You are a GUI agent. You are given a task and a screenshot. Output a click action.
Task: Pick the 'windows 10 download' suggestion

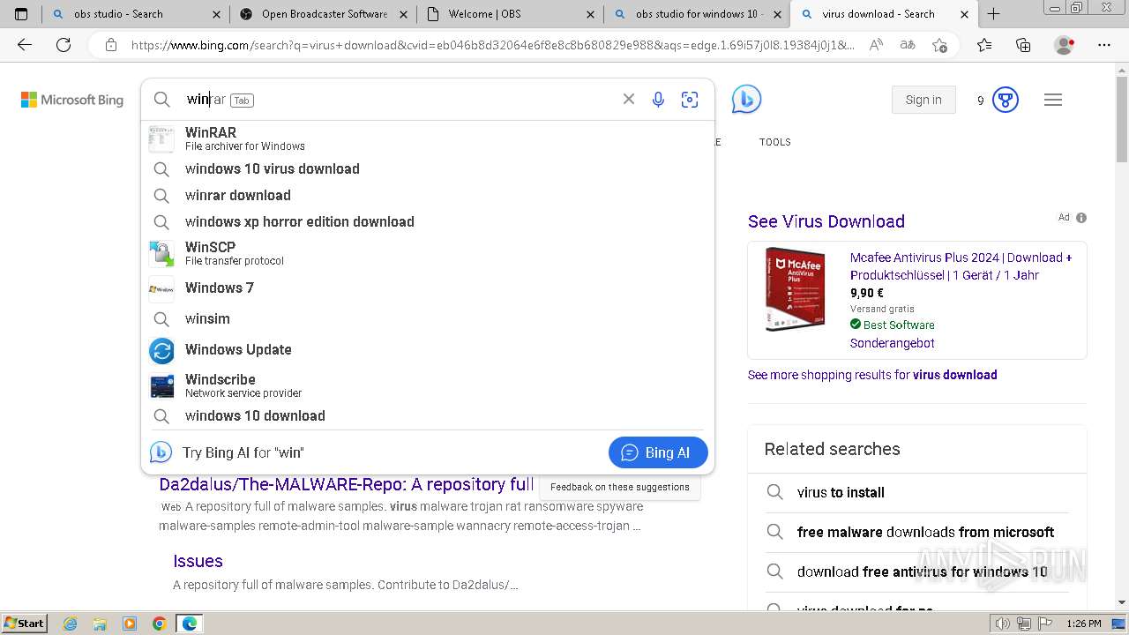[x=428, y=415]
